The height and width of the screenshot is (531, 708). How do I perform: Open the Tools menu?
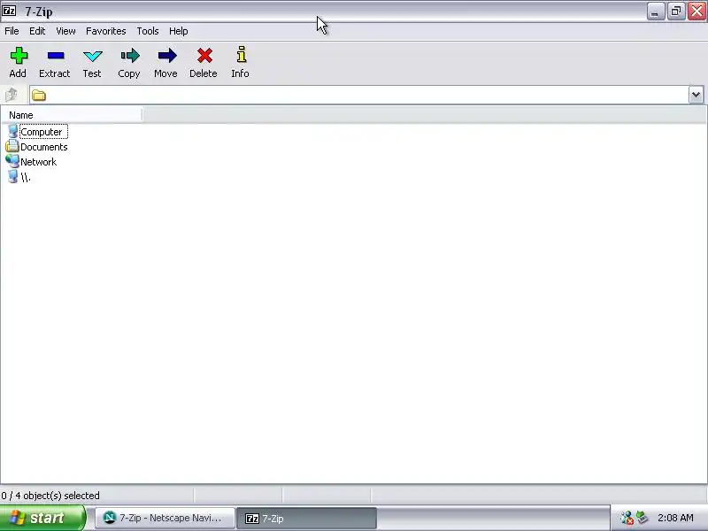148,31
